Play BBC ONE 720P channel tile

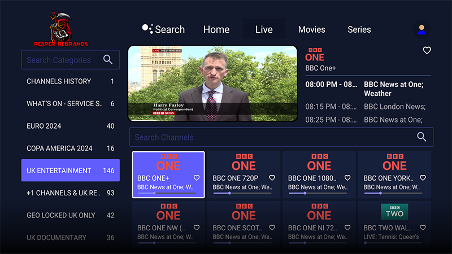click(244, 174)
